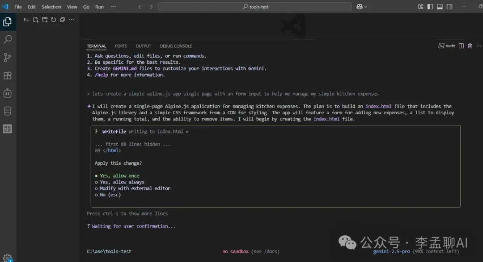Select the 'No (esc)' option
The width and height of the screenshot is (483, 262).
coord(109,194)
